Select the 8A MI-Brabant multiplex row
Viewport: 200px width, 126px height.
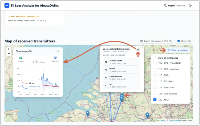(x=121, y=78)
